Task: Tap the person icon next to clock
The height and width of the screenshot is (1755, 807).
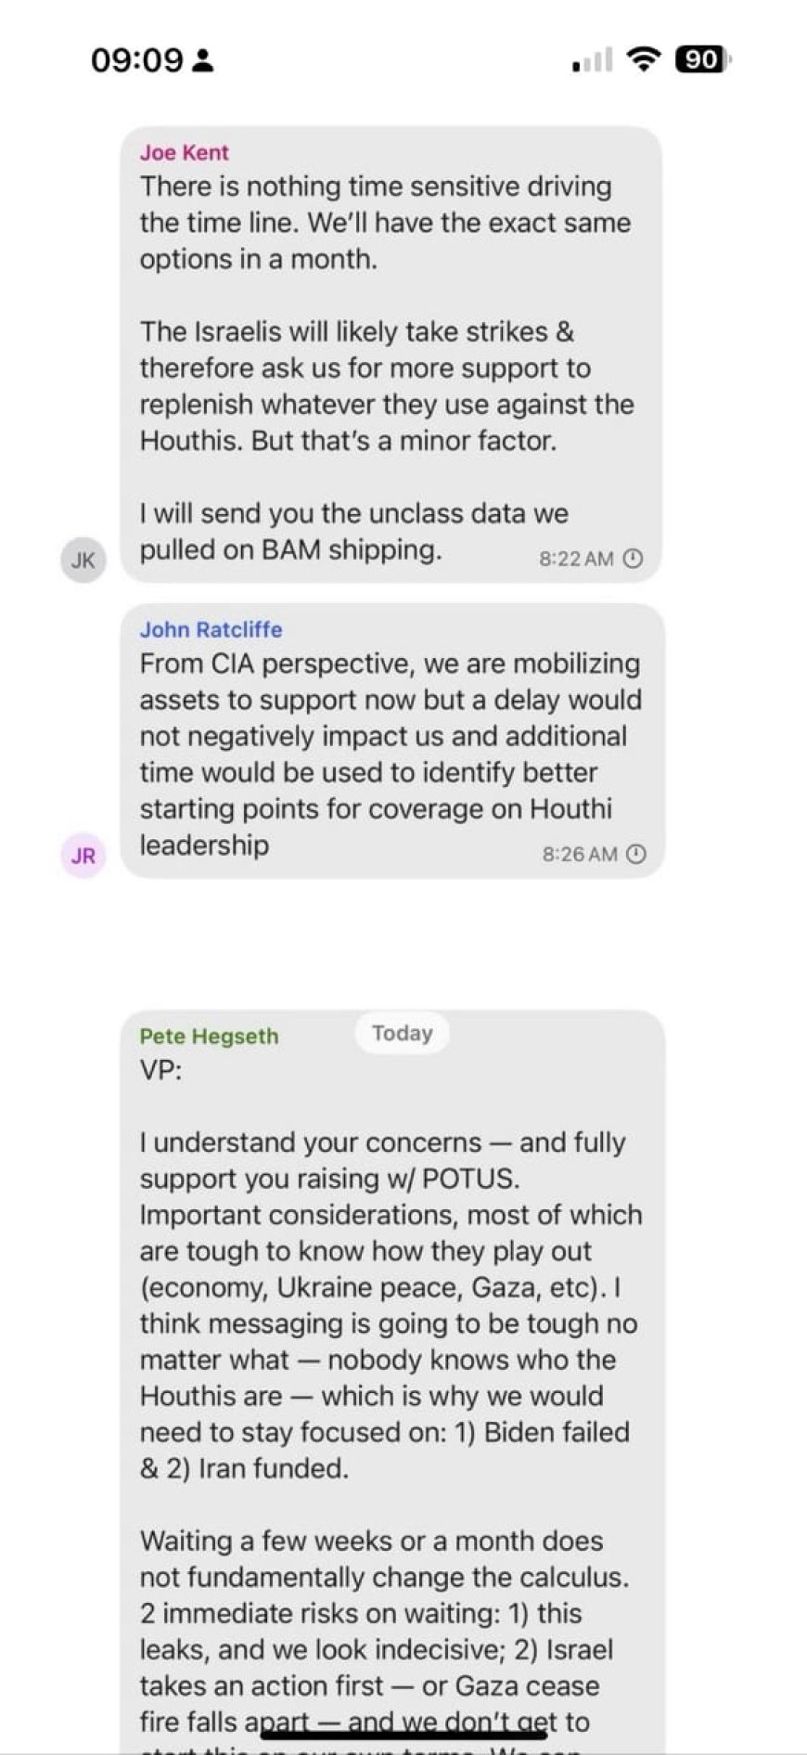Action: 204,61
